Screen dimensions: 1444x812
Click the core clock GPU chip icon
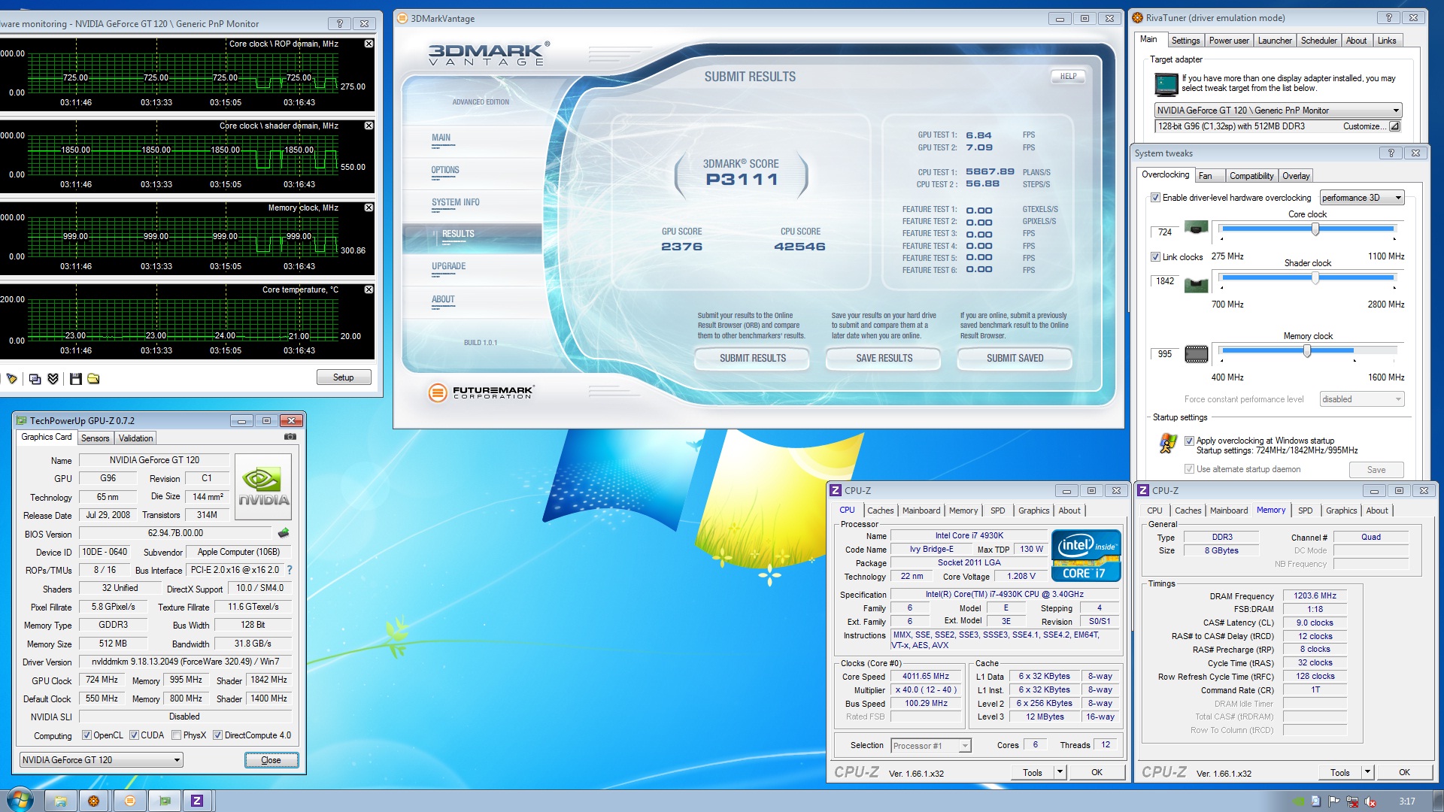pyautogui.click(x=1196, y=227)
